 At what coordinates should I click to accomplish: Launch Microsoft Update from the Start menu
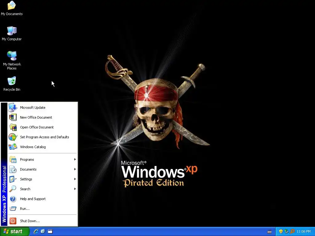tap(42, 108)
